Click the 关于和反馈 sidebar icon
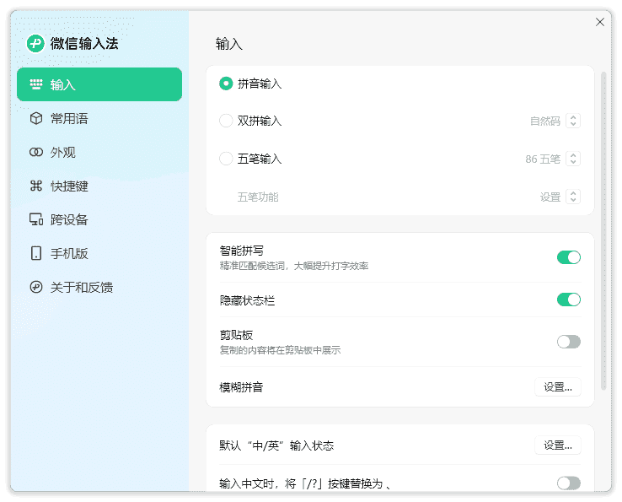 click(x=36, y=288)
